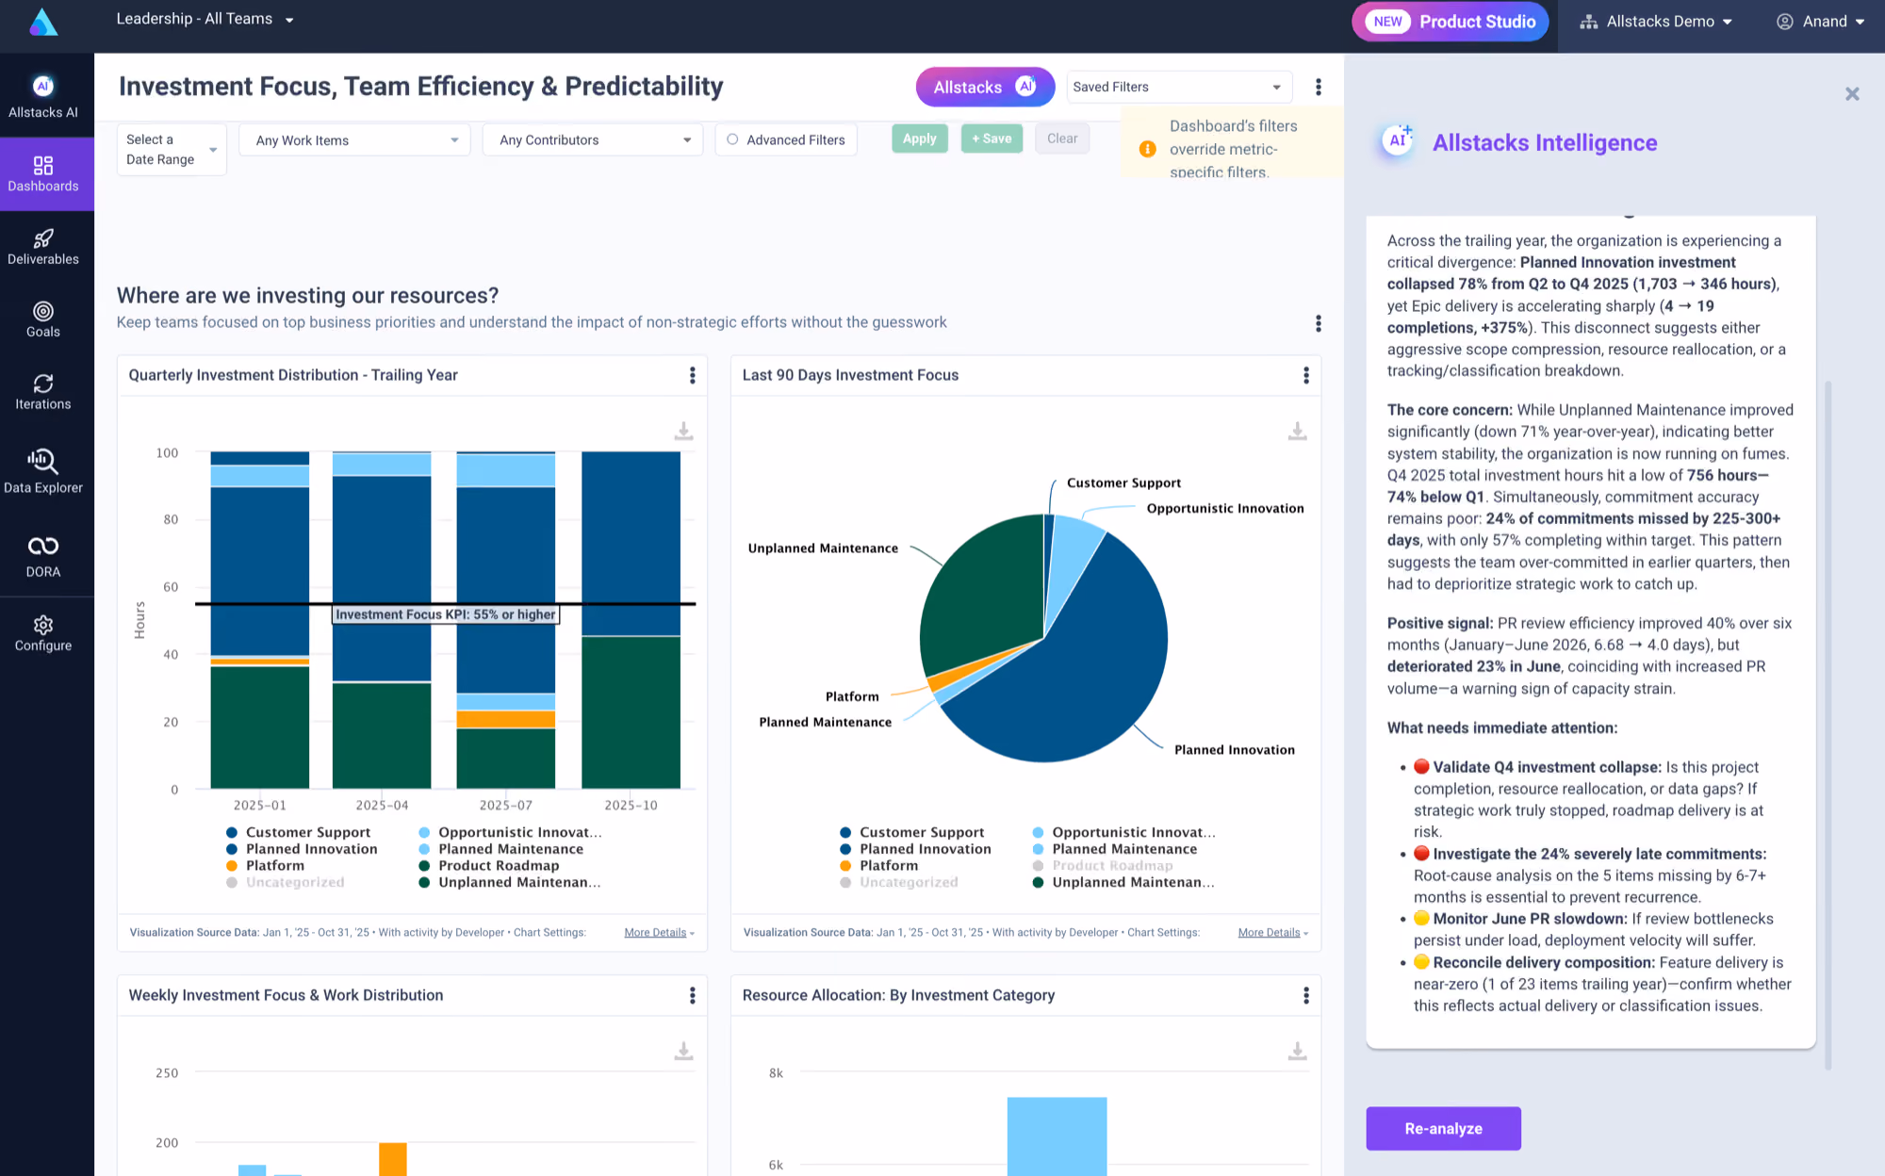Open Deliverables in sidebar
1885x1176 pixels.
pos(43,247)
